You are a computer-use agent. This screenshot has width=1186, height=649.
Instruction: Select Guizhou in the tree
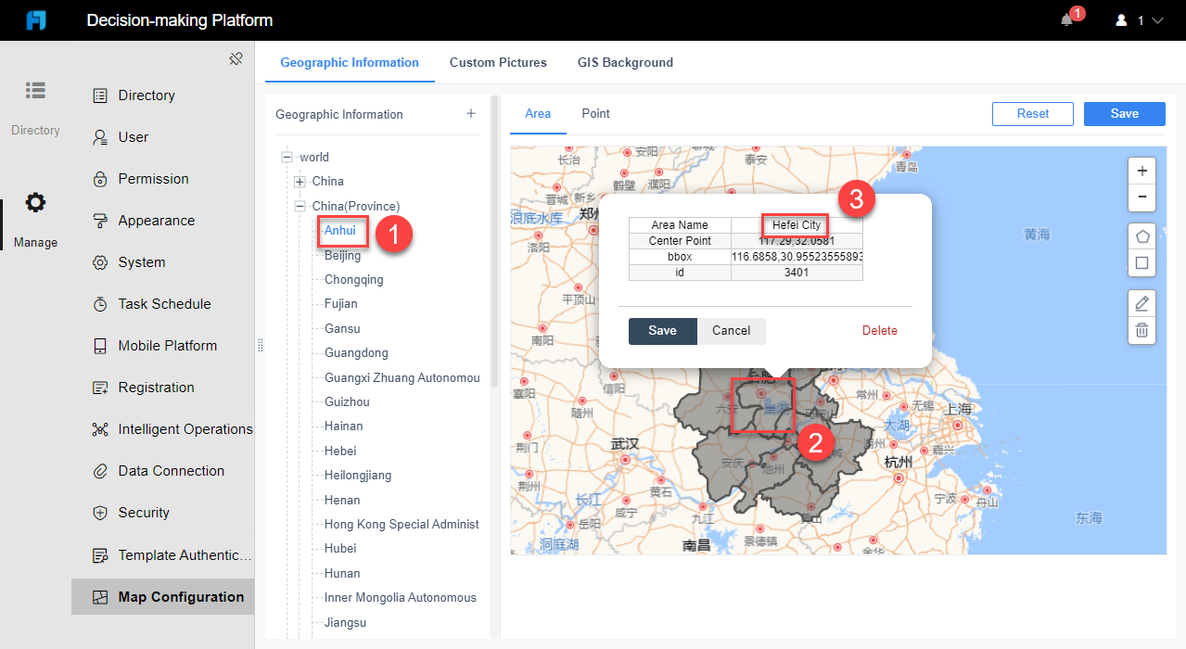click(347, 401)
